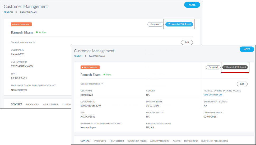
Task: Click Edit in the New customer window
Action: pyautogui.click(x=242, y=84)
